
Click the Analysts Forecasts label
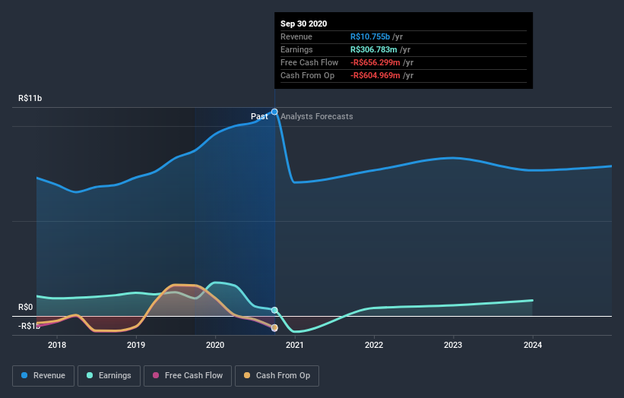click(317, 116)
